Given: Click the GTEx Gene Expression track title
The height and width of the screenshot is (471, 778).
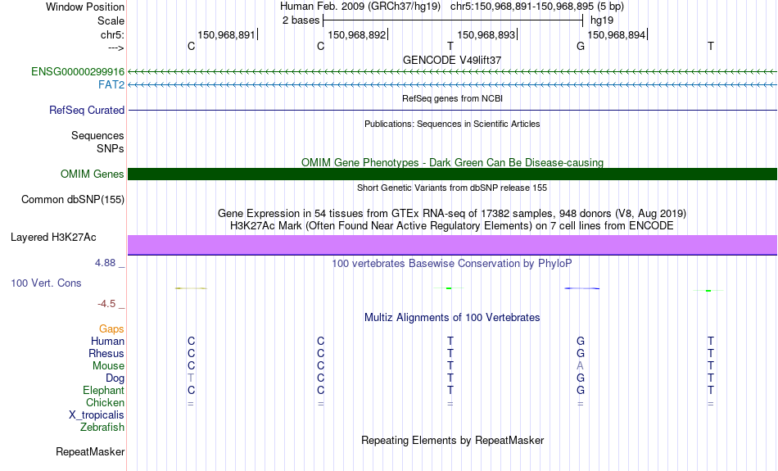Looking at the screenshot, I should 452,214.
